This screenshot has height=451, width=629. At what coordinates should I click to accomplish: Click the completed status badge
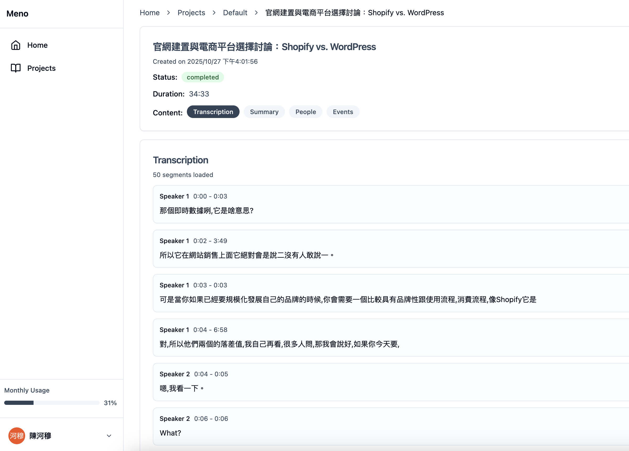pyautogui.click(x=202, y=77)
